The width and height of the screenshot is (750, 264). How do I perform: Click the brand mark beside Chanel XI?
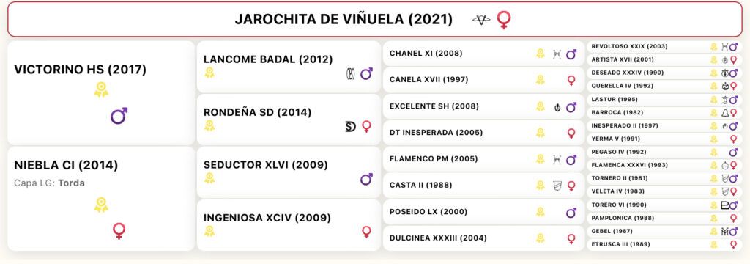[x=557, y=54]
